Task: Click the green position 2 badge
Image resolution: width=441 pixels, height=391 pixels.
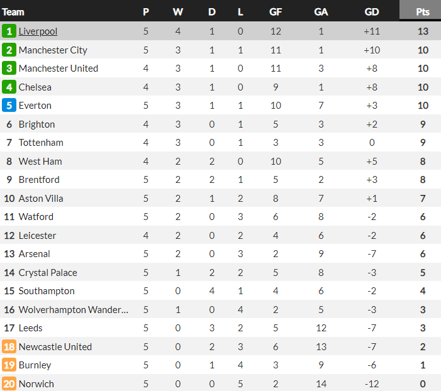Action: [x=9, y=50]
